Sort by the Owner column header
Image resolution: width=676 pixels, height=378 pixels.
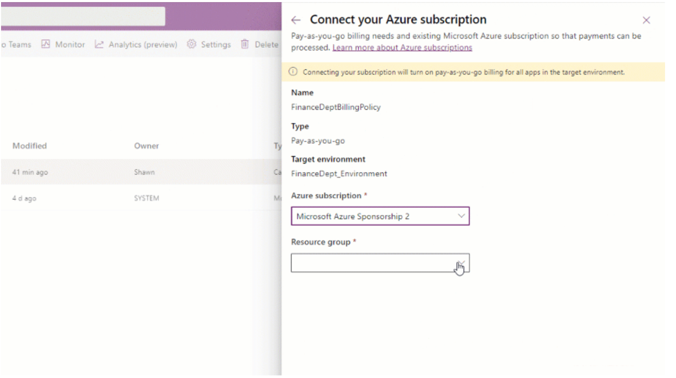pyautogui.click(x=146, y=146)
